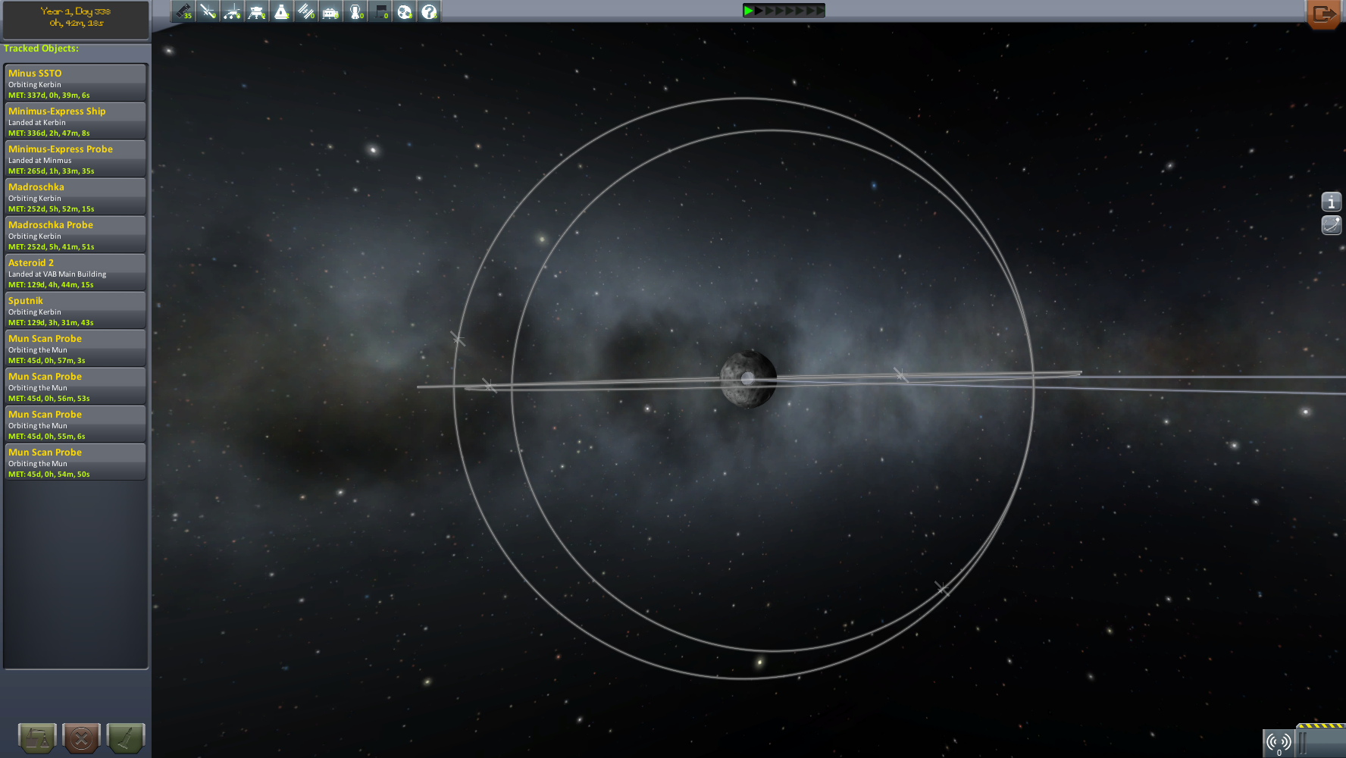Click the Asteroids space-object filter icon
This screenshot has height=758, width=1346.
pyautogui.click(x=405, y=11)
